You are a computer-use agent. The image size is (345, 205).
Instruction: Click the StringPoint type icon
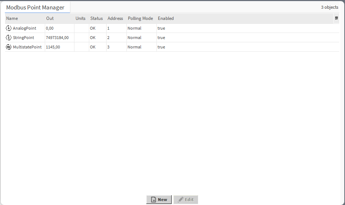(x=9, y=38)
